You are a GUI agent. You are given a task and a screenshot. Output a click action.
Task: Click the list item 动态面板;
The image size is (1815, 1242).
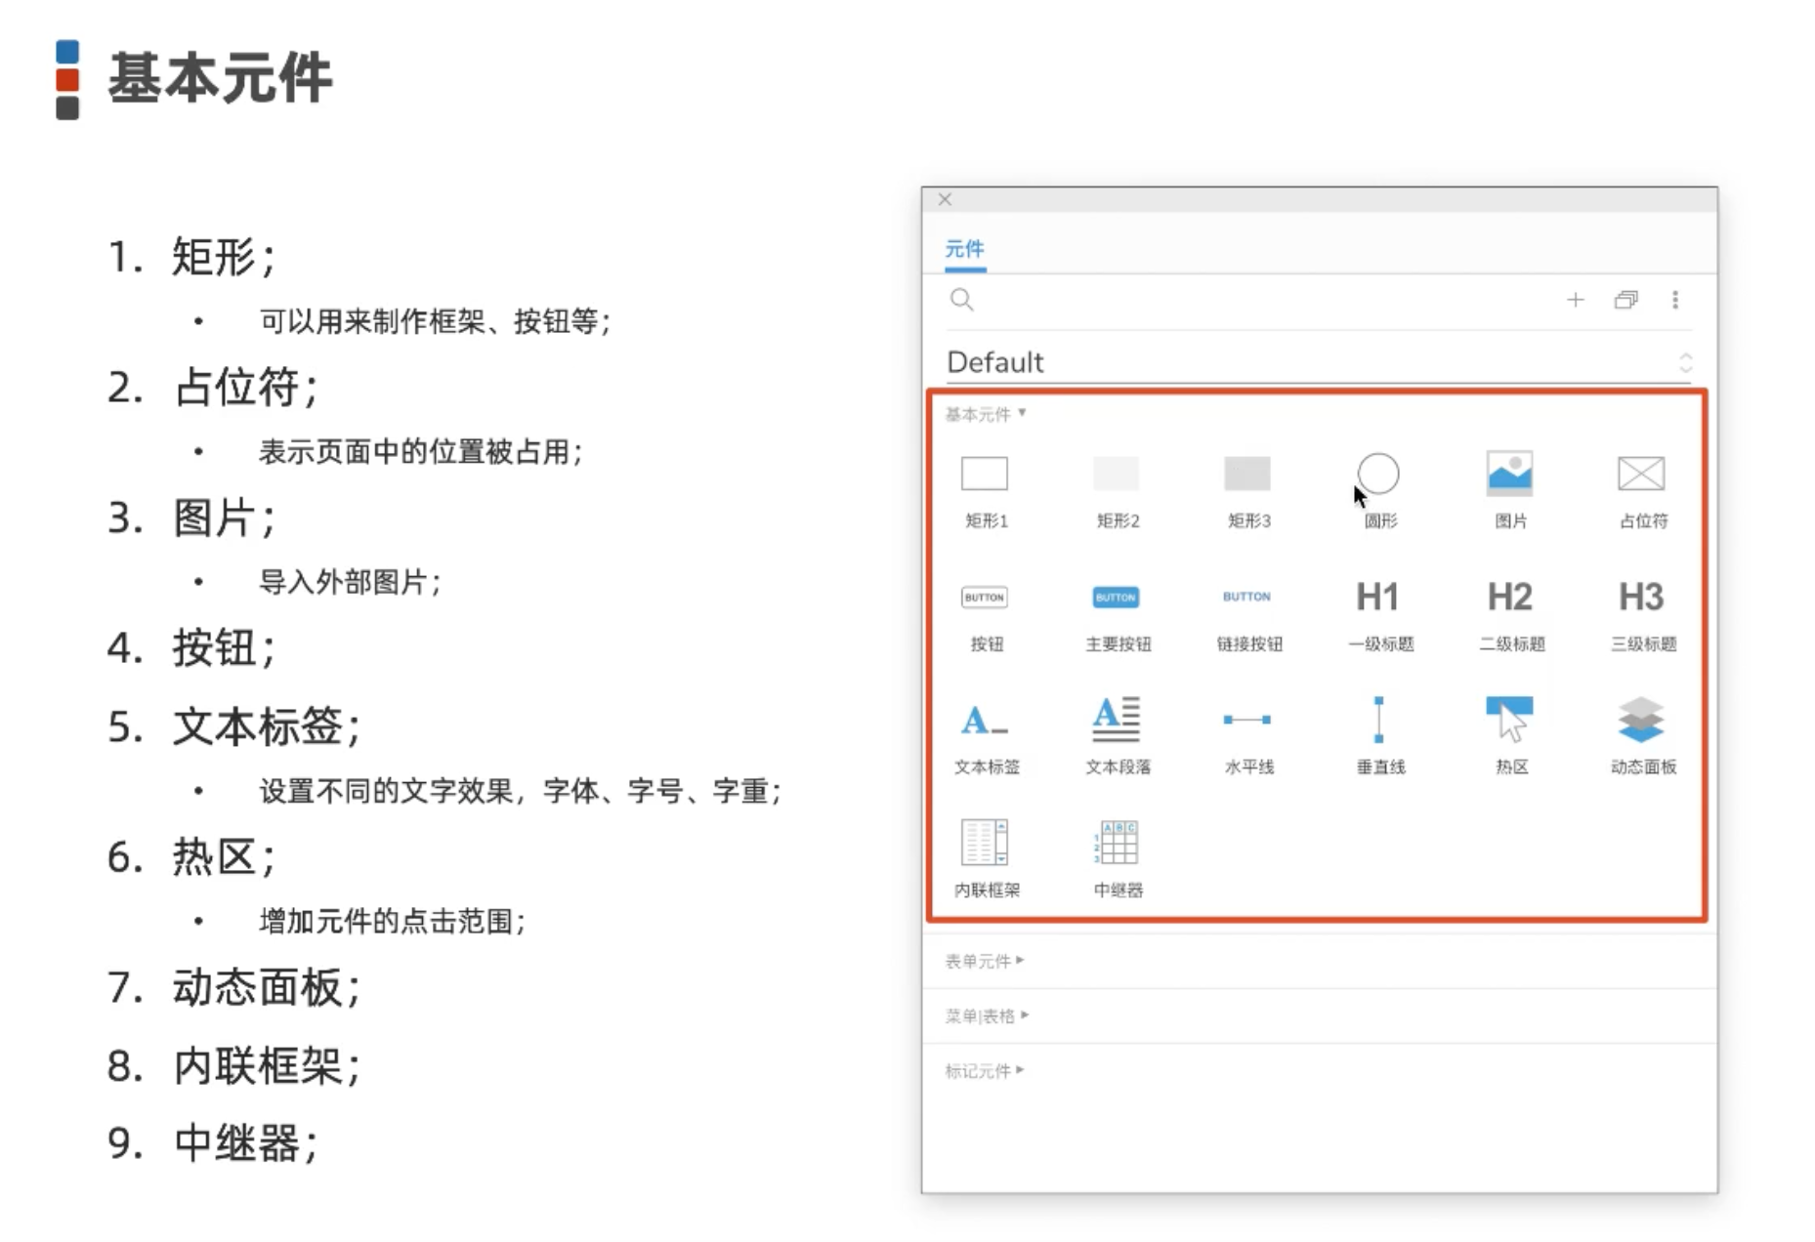click(x=266, y=987)
